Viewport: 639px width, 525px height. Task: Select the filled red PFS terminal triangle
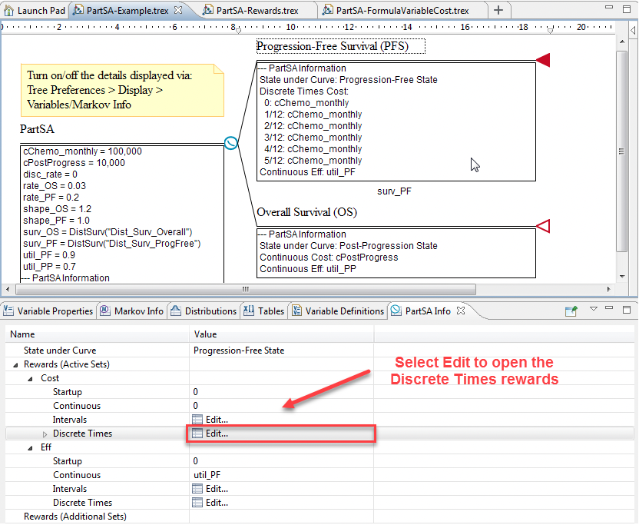click(x=542, y=61)
